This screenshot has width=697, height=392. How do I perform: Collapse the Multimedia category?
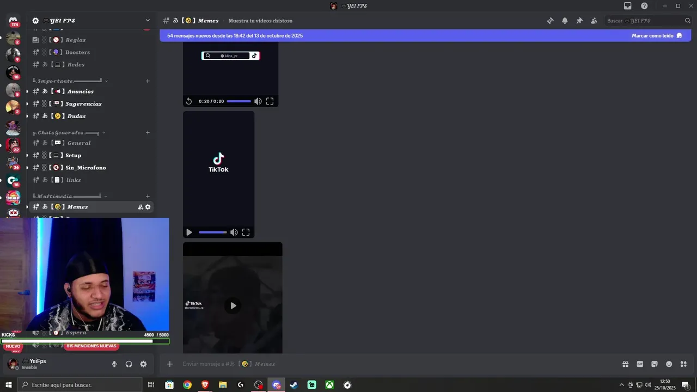pyautogui.click(x=70, y=196)
